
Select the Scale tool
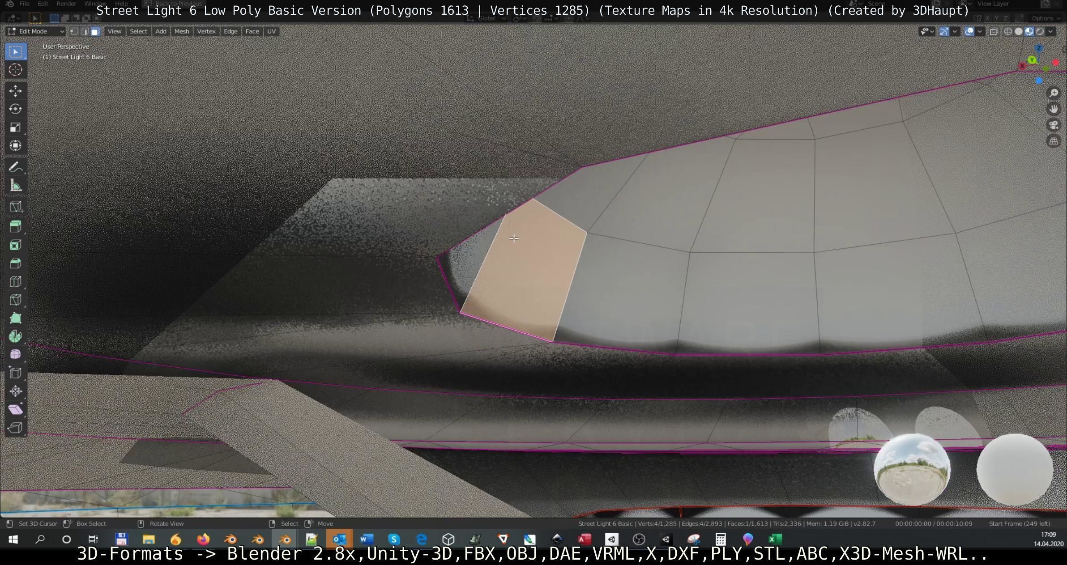click(x=15, y=127)
